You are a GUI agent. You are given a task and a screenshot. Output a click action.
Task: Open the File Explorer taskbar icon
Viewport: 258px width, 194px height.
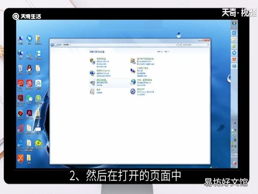(234, 40)
